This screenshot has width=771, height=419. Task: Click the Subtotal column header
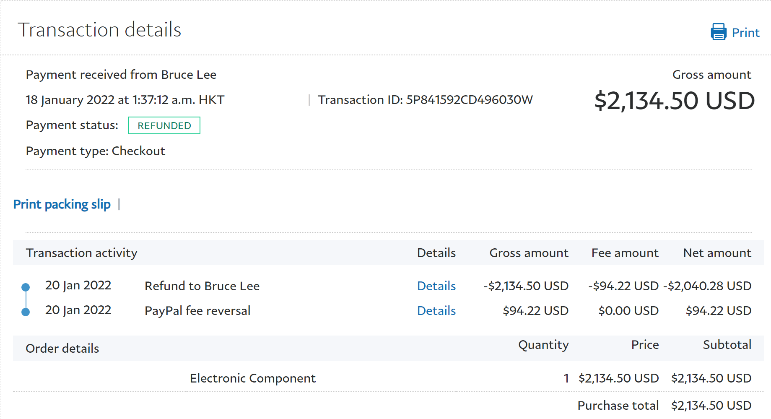pos(727,345)
